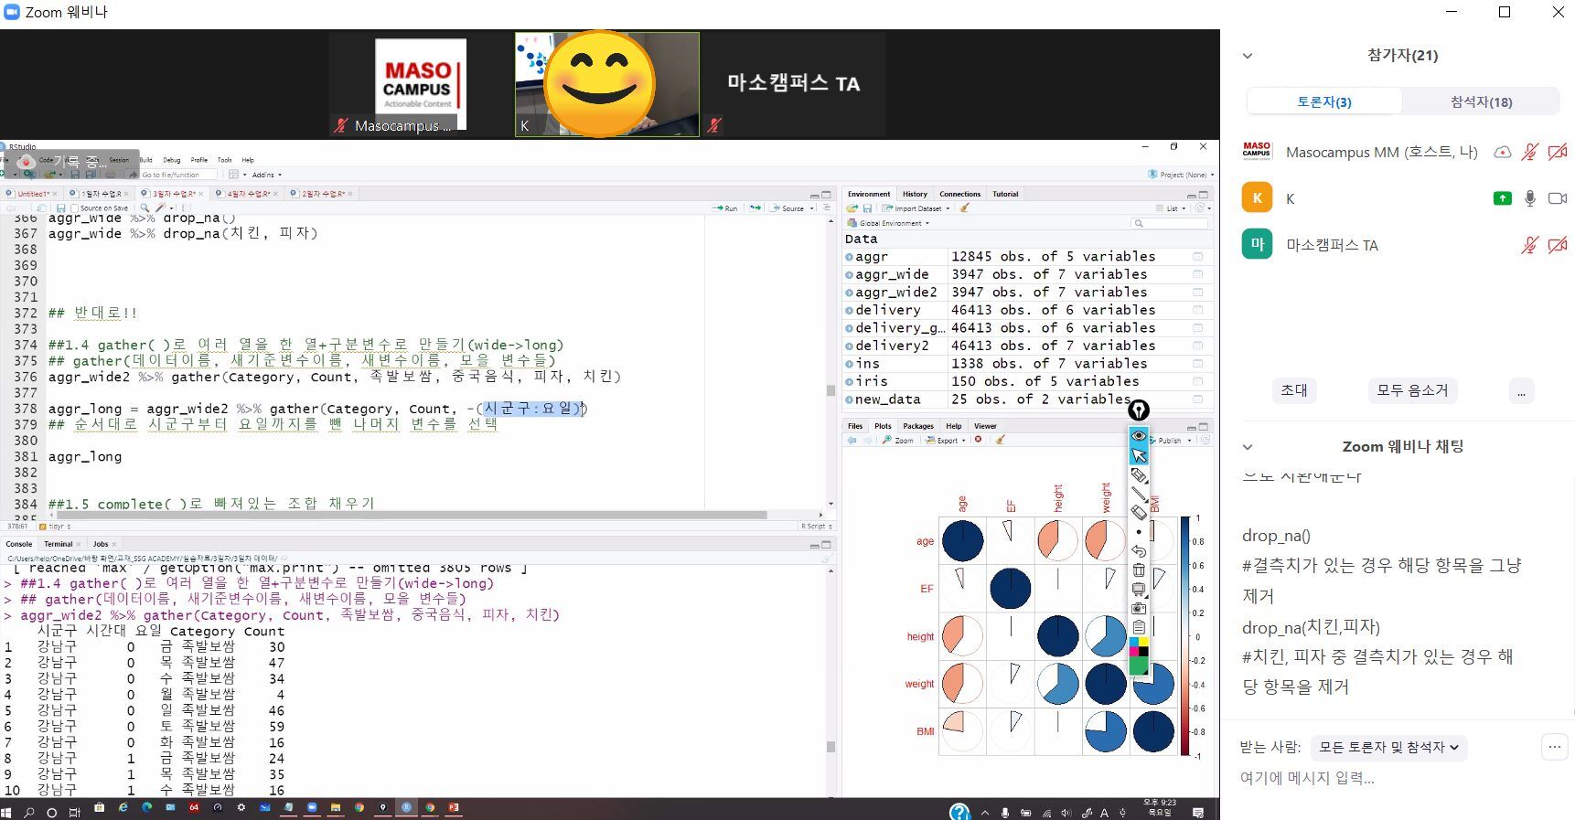Click the Run button in RStudio editor
The height and width of the screenshot is (820, 1575).
pos(725,208)
